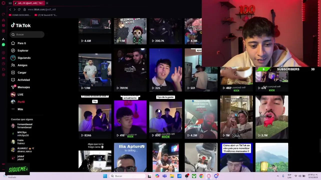This screenshot has height=180, width=321.
Task: Go forward in browser history
Action: [15, 9]
